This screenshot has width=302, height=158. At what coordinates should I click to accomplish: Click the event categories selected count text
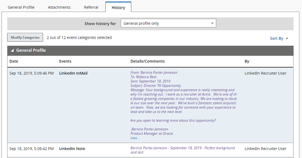(79, 37)
